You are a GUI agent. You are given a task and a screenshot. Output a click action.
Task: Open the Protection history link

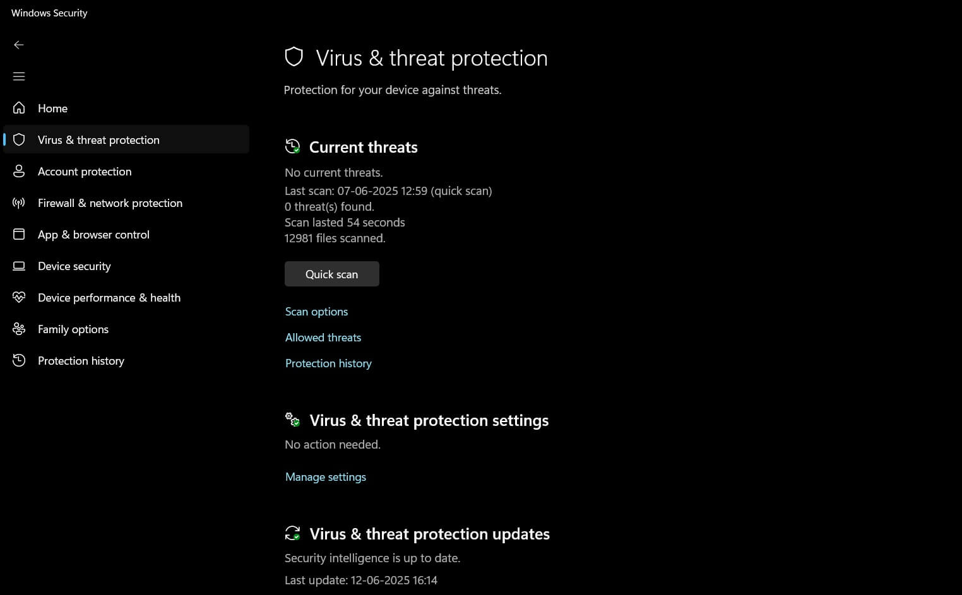click(328, 363)
